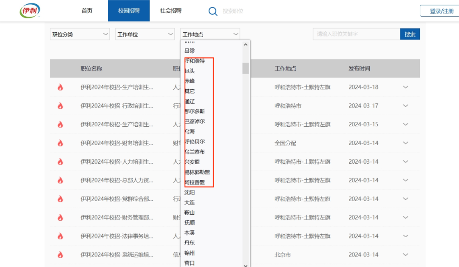Select 鄂尔多斯 in location list

pyautogui.click(x=195, y=111)
